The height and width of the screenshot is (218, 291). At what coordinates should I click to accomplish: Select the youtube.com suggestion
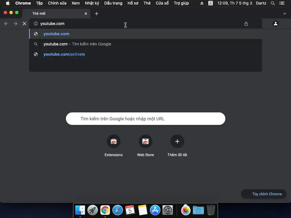coord(145,34)
